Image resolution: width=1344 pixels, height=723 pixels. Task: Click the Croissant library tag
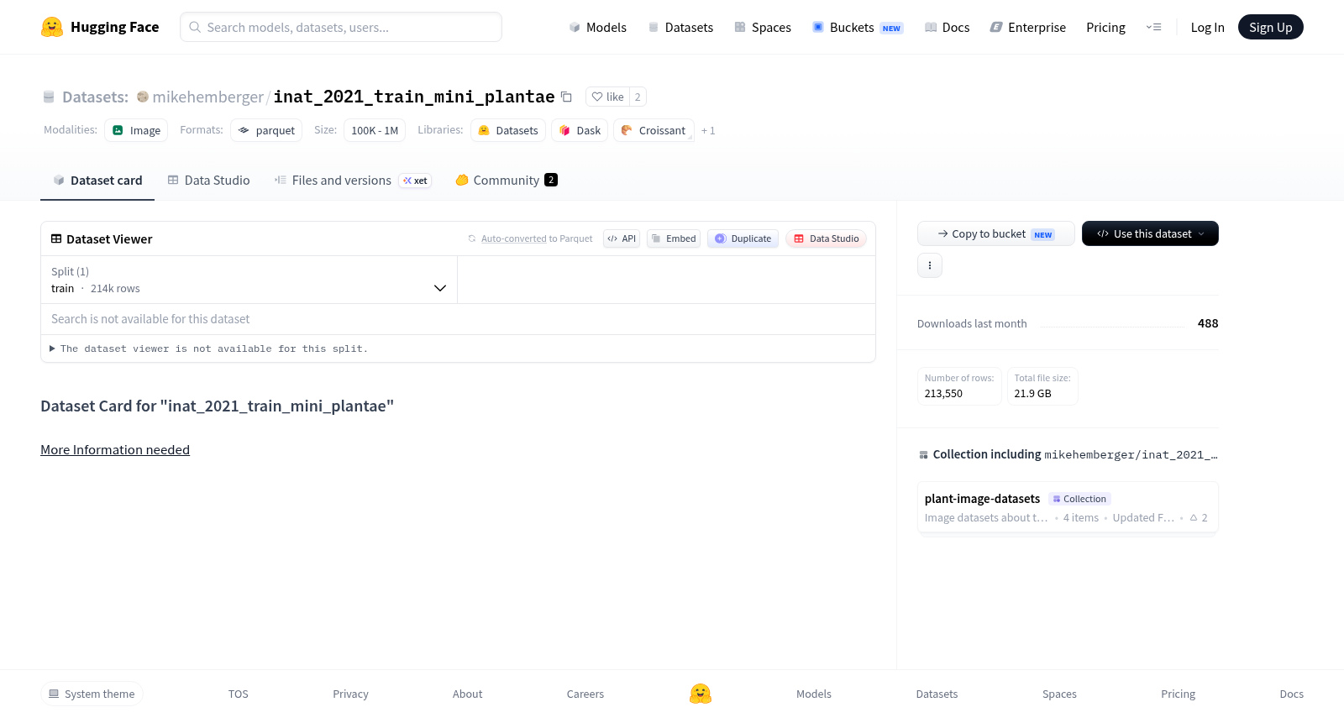click(654, 130)
